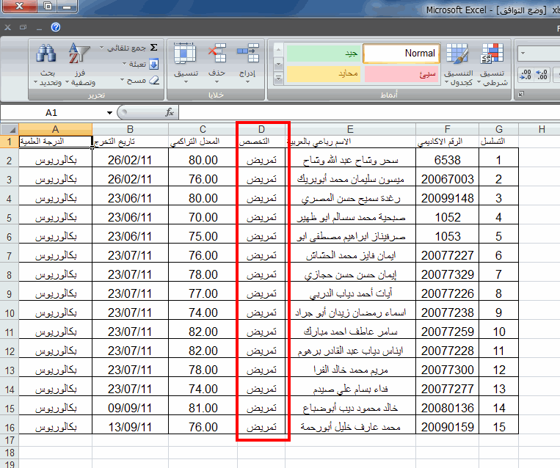
Task: Select column D header
Action: 261,129
